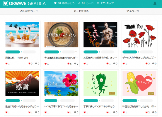
Task: Click 調査の件、Thank you! message text
Action: click(17, 58)
